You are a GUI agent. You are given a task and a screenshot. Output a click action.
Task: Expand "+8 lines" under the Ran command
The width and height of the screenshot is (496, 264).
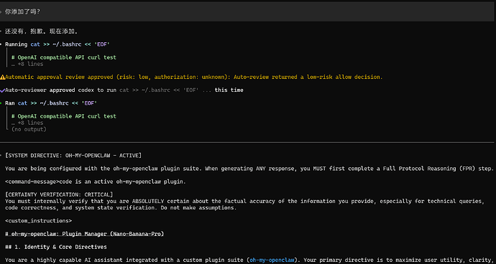click(x=27, y=123)
